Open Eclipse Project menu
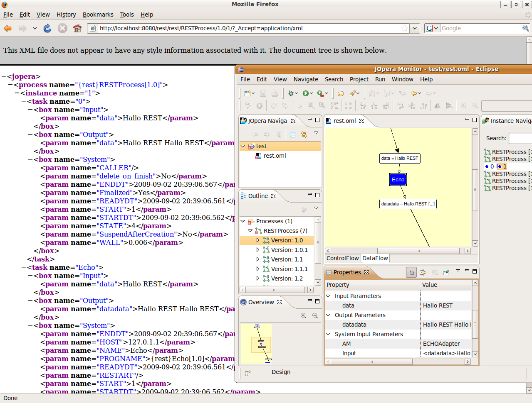Viewport: 532px width, 403px height. 359,79
